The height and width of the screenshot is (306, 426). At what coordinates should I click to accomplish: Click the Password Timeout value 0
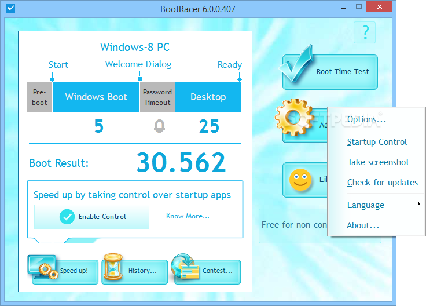[159, 126]
